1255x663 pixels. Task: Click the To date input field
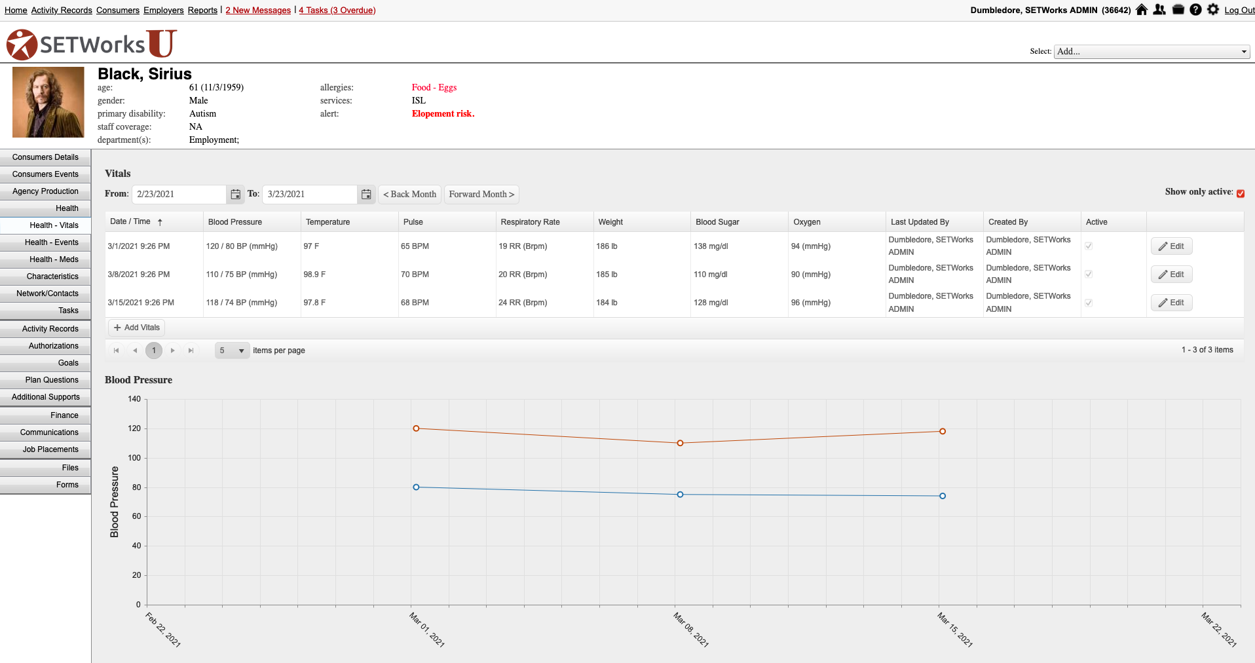310,195
